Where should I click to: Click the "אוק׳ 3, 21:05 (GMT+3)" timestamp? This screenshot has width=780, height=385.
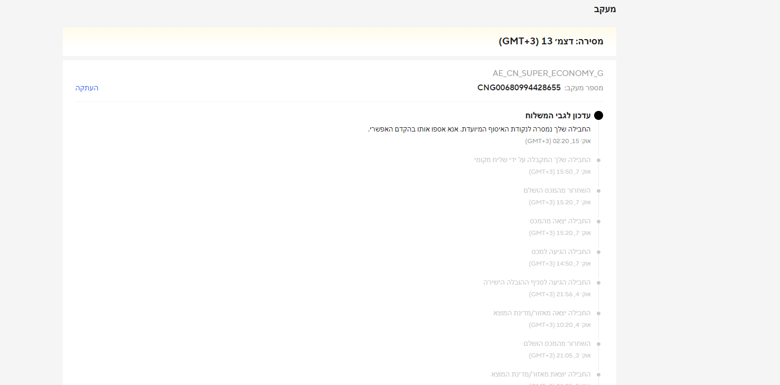(x=560, y=355)
